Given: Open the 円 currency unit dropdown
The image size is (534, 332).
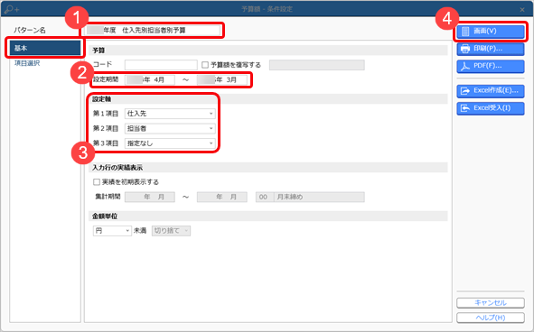Looking at the screenshot, I should [x=112, y=231].
